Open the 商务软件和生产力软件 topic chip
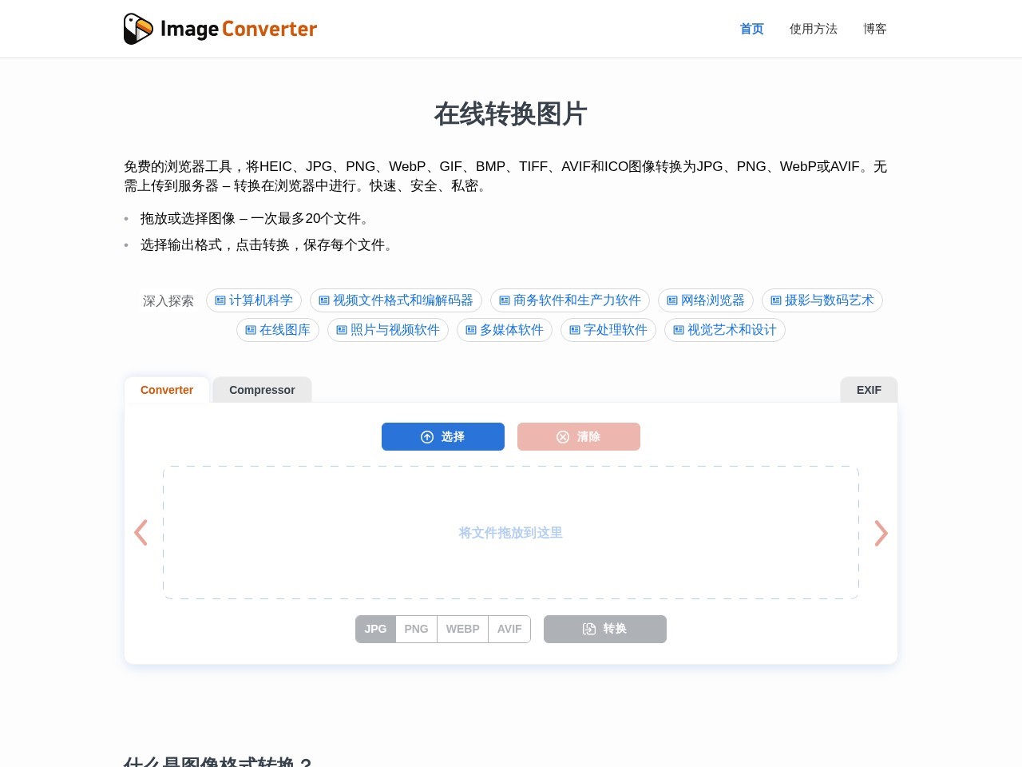The image size is (1022, 767). pos(570,300)
